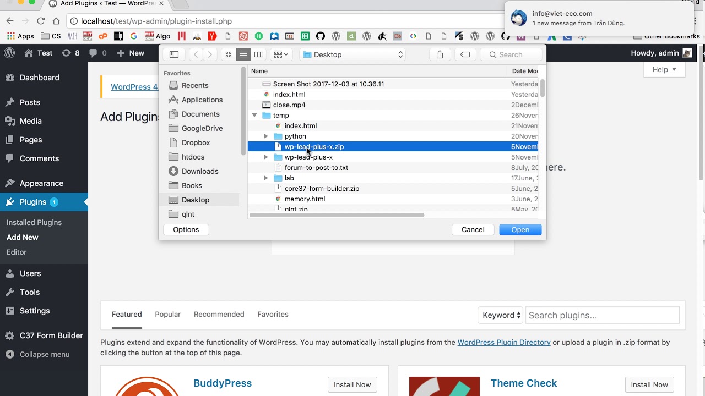
Task: Open the Apps bookmark shortcut
Action: 20,36
